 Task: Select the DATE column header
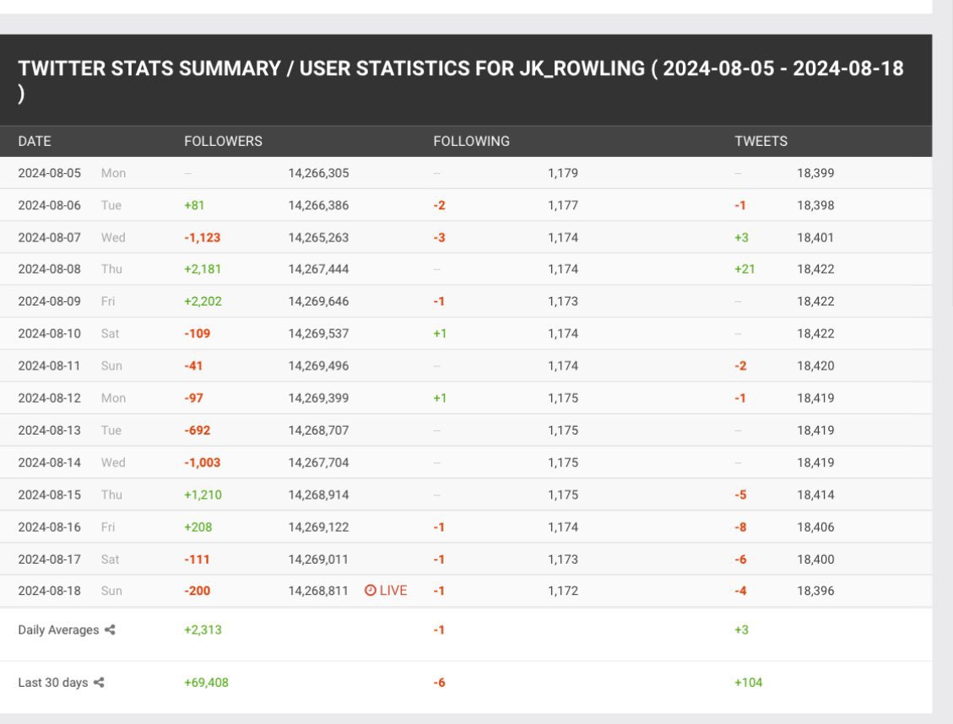click(35, 141)
